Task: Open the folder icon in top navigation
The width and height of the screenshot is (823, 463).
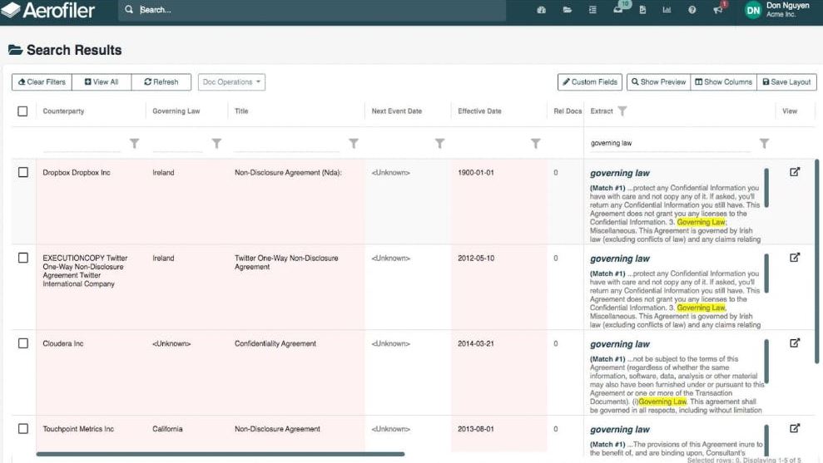Action: 567,10
